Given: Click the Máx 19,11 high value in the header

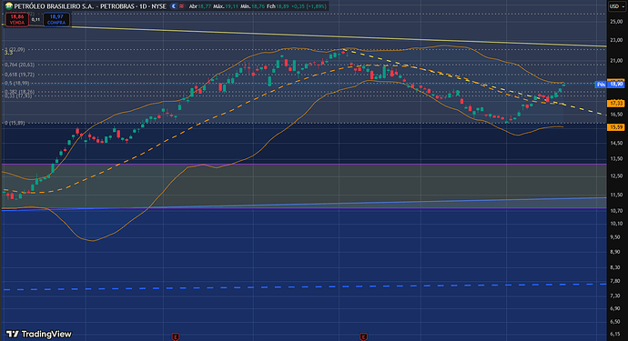Looking at the screenshot, I should pos(226,6).
